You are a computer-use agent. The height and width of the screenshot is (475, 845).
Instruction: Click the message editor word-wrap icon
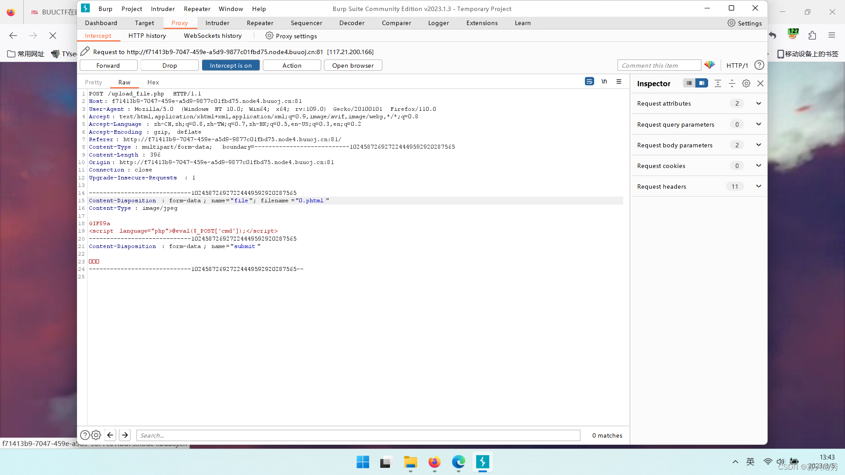[589, 81]
